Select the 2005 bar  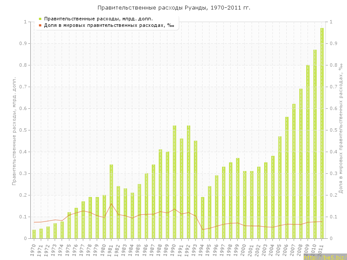[x=280, y=187]
